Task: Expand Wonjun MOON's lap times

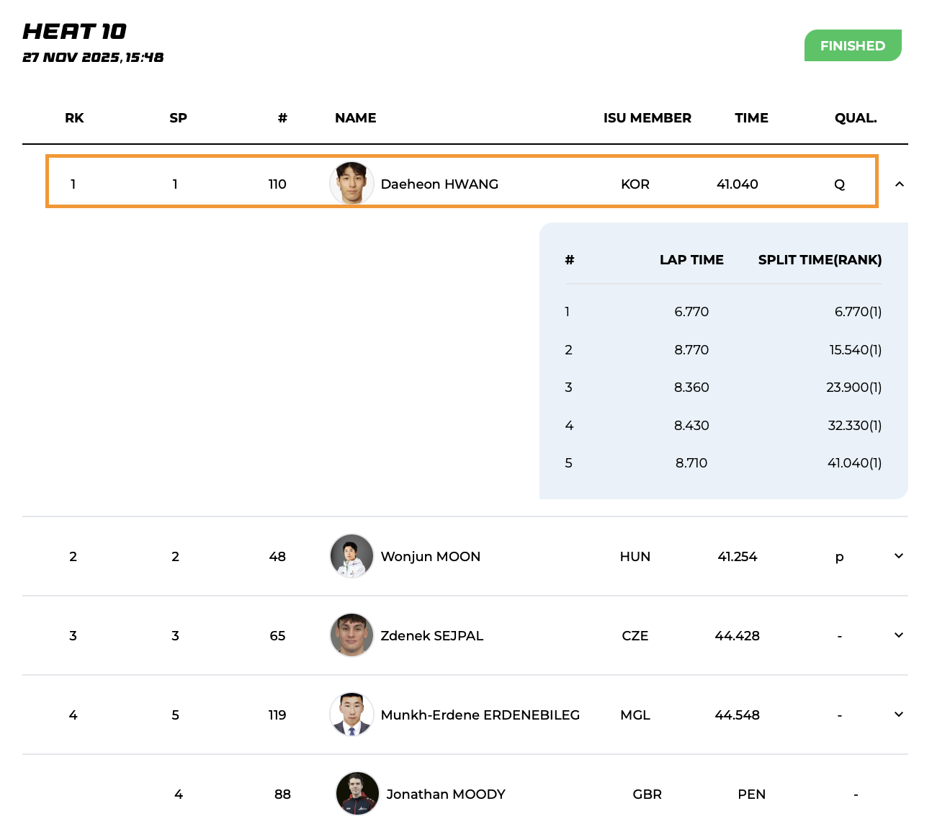Action: pos(898,556)
